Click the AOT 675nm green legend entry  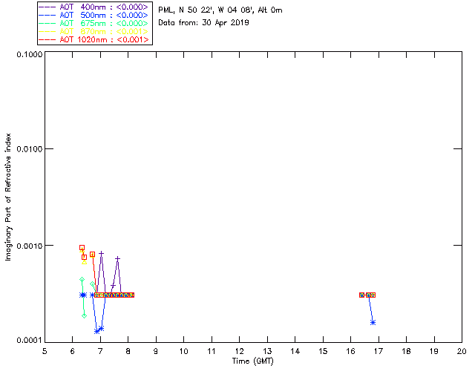coord(94,23)
